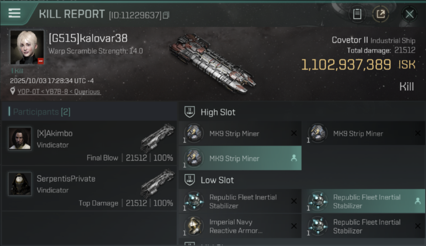
Task: Click the Low Slot section header
Action: pyautogui.click(x=217, y=180)
